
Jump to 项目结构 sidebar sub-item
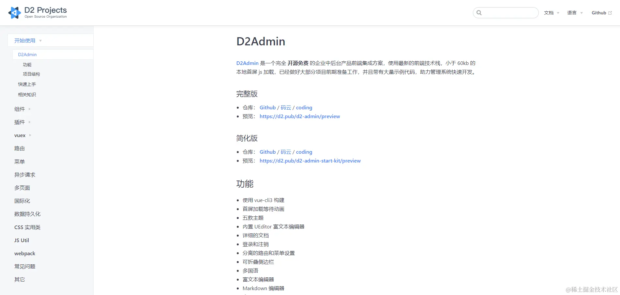[31, 74]
